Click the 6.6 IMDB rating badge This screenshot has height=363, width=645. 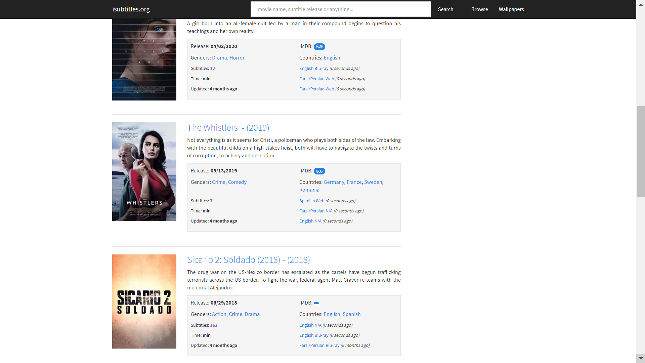(319, 171)
